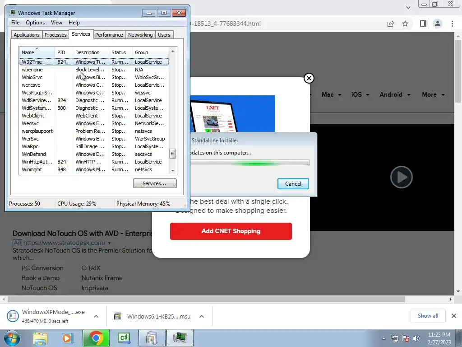The image size is (462, 347).
Task: Click the PC Conversion link
Action: pos(42,268)
